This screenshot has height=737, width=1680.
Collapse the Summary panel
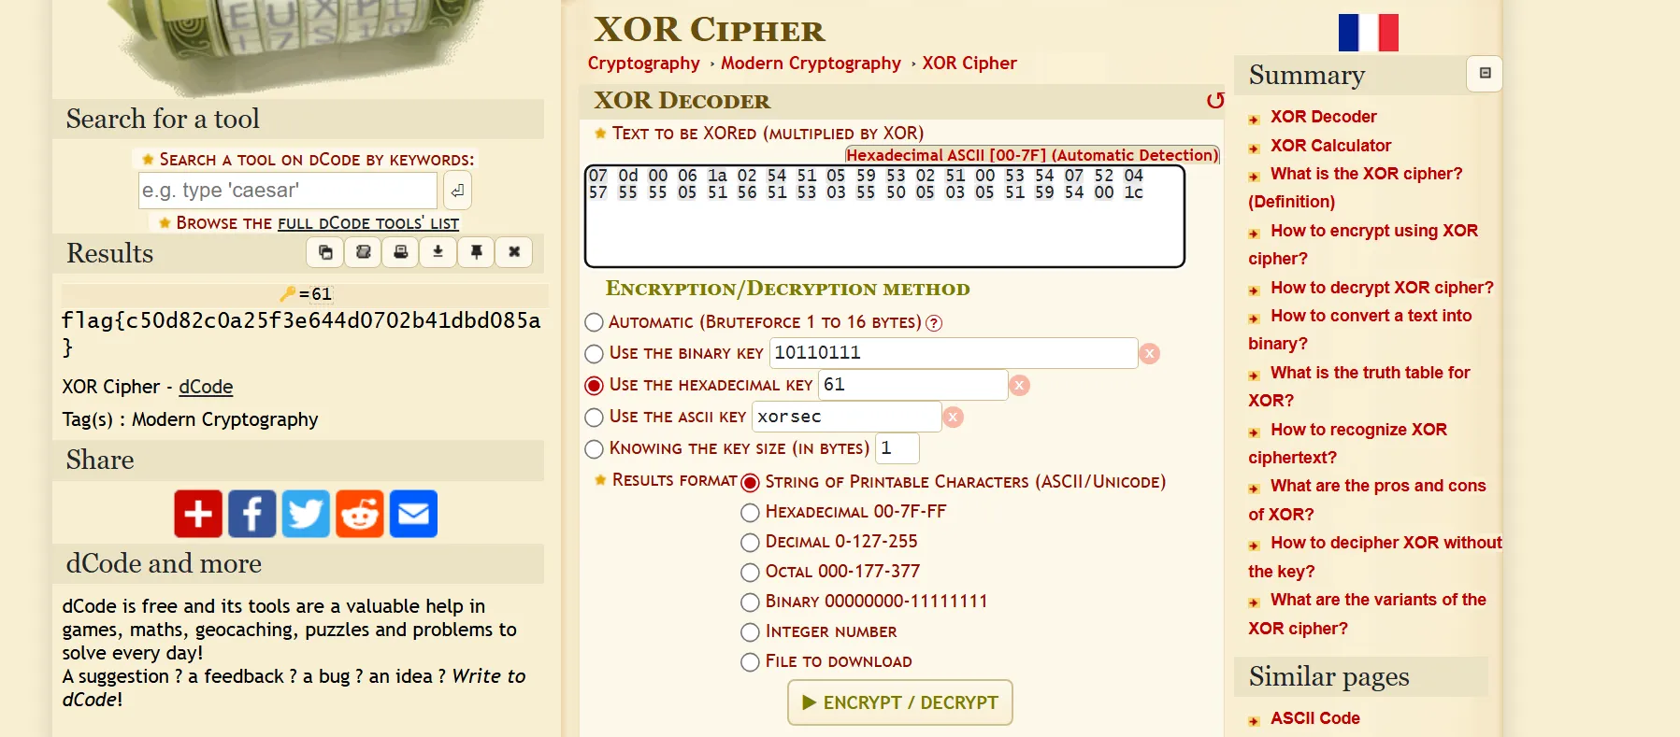pyautogui.click(x=1485, y=74)
